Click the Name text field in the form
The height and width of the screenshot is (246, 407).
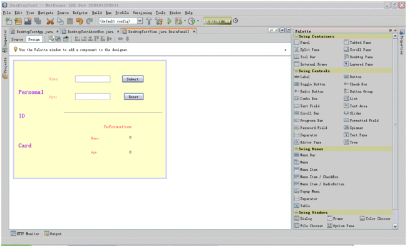(93, 79)
